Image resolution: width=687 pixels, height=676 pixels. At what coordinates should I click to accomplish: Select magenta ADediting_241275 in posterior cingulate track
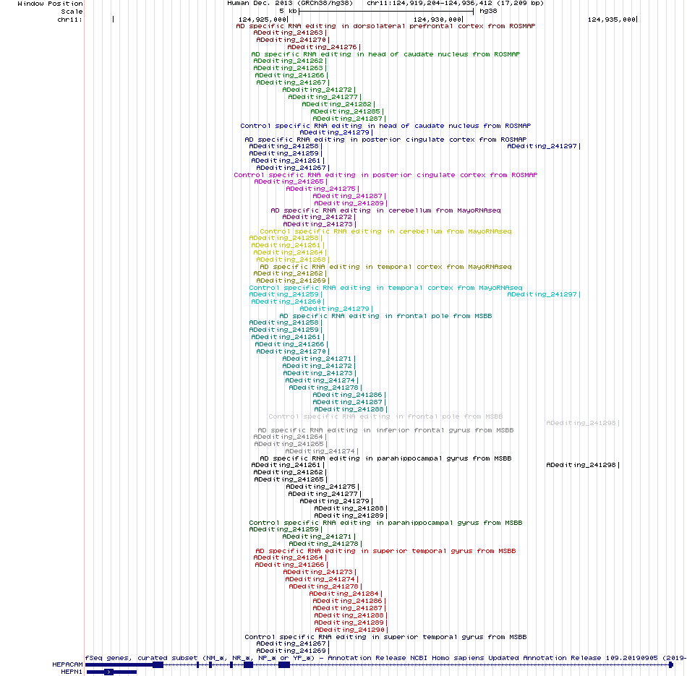[x=323, y=189]
